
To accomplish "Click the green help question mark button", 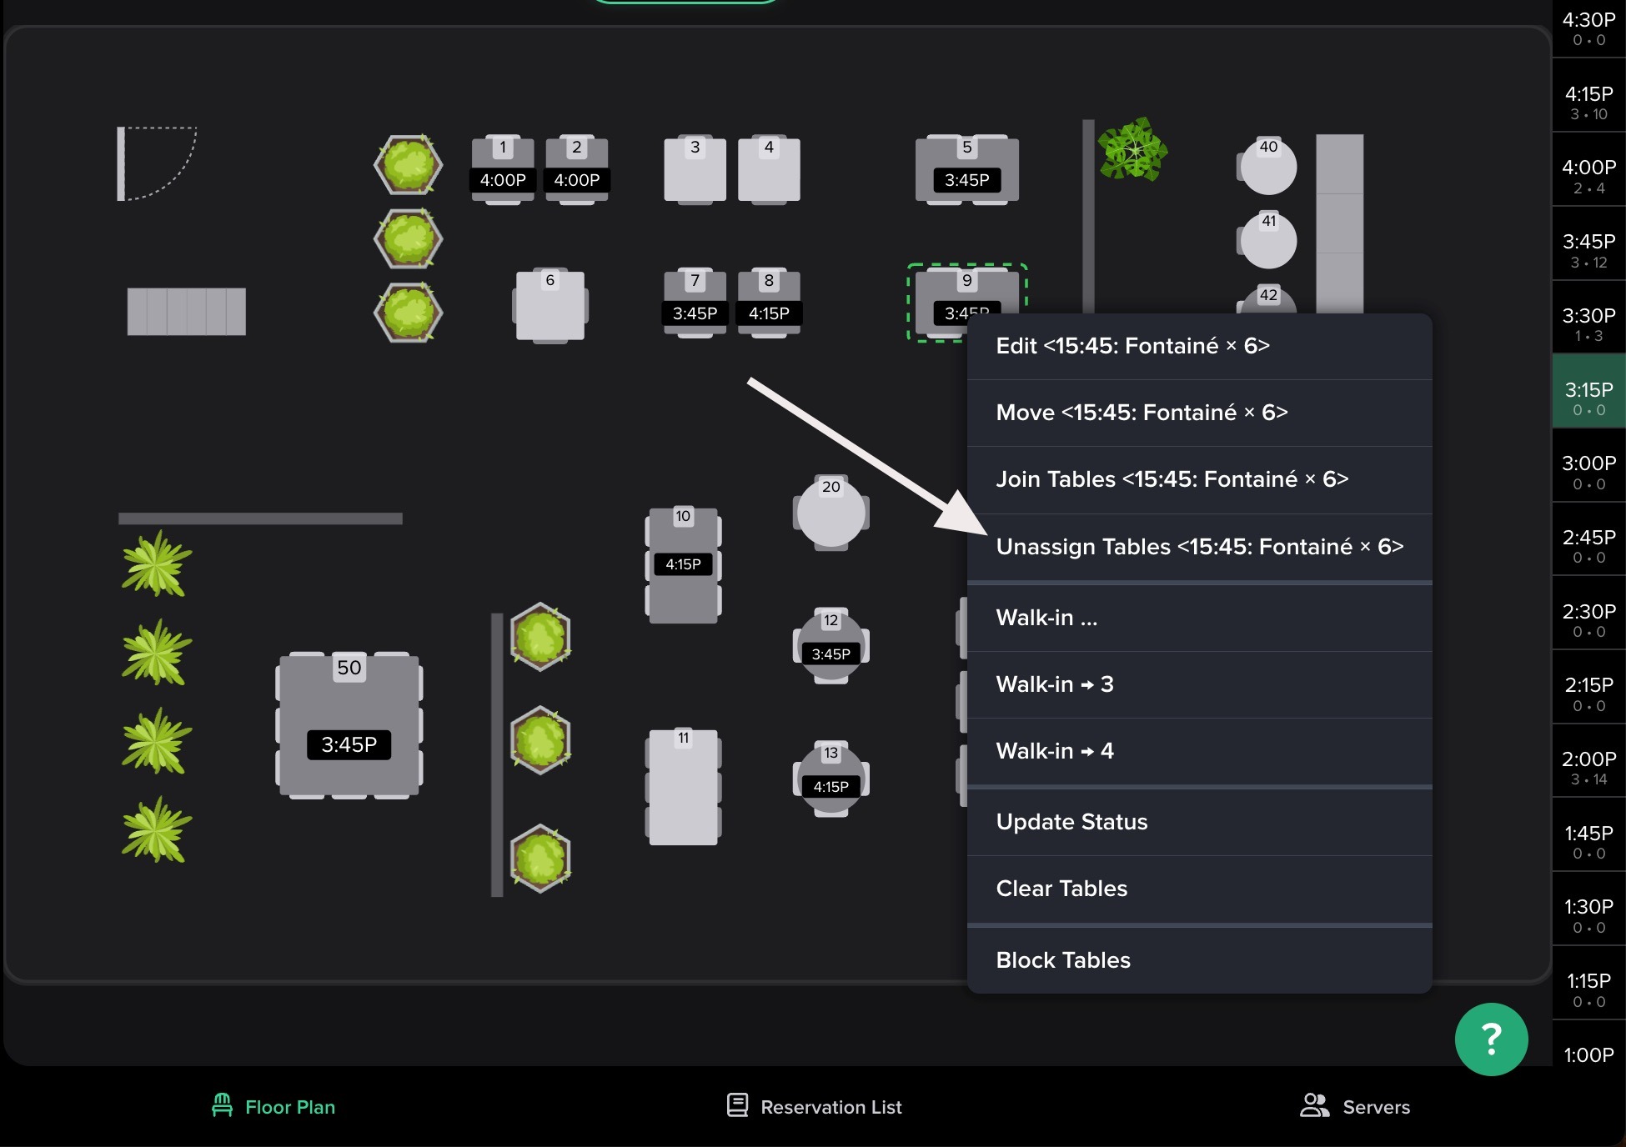I will pyautogui.click(x=1491, y=1039).
